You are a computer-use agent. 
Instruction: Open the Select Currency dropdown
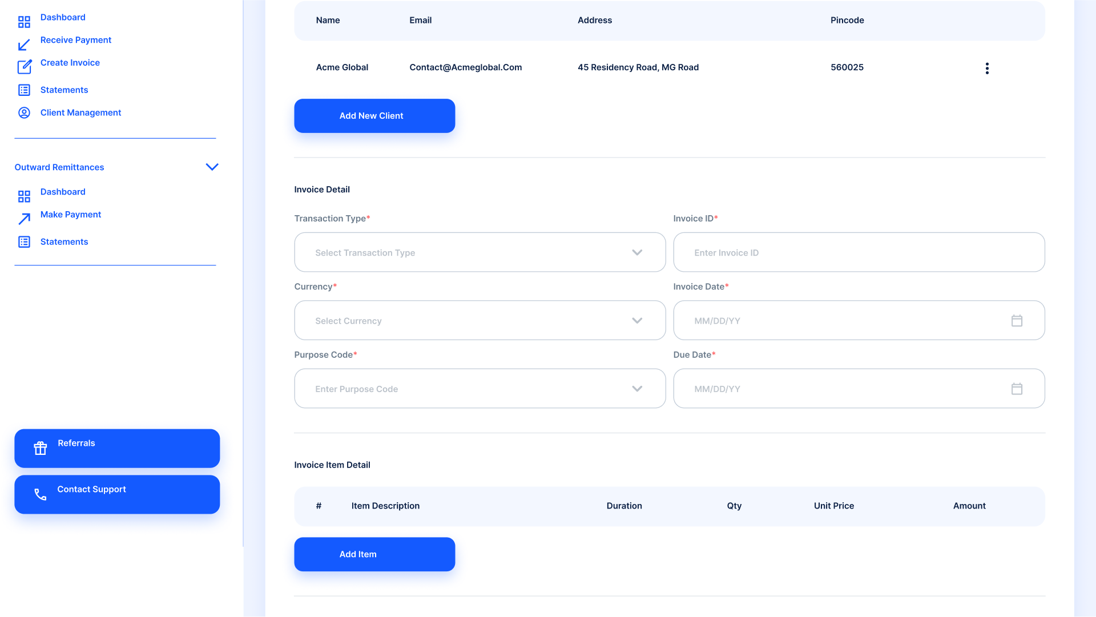[479, 321]
